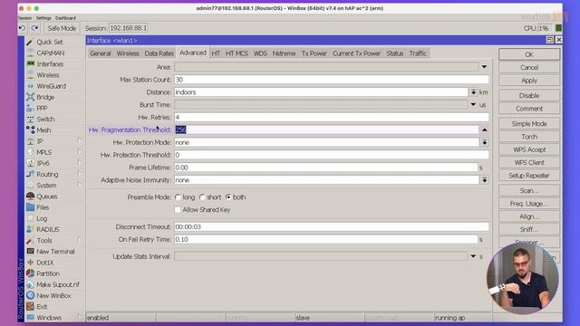
Task: Open Adaptive Noise Immunity dropdown
Action: [484, 180]
